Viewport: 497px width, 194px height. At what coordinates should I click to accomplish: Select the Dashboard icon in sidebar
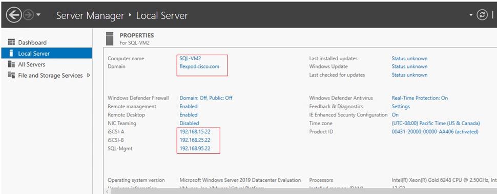11,42
